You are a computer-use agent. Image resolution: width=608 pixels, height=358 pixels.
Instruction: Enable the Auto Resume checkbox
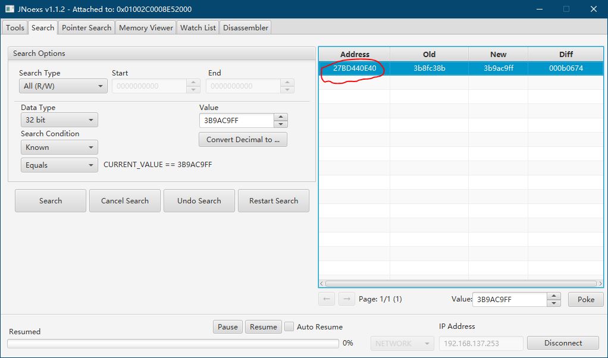click(289, 326)
